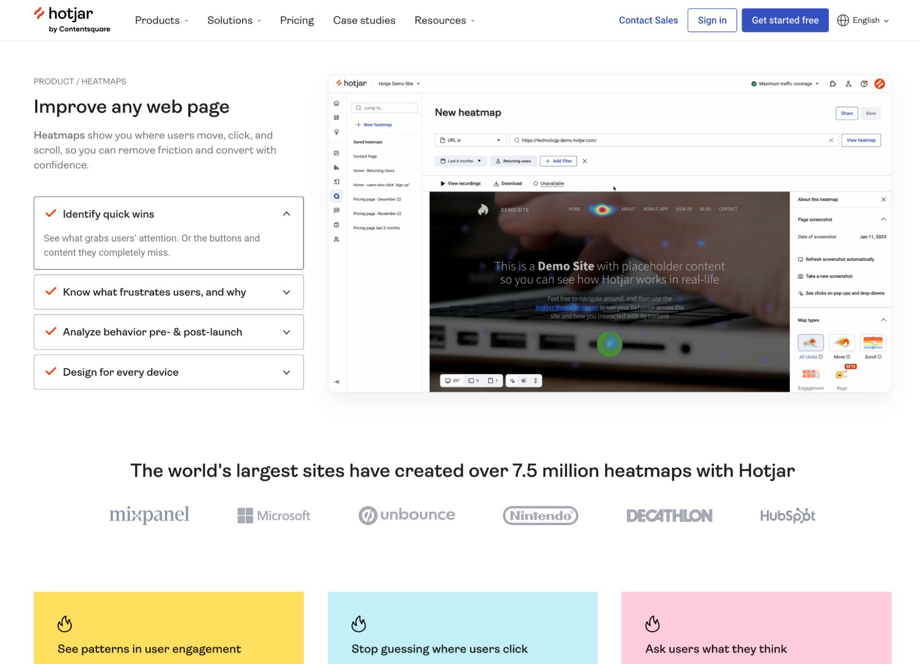920x664 pixels.
Task: Close the About this heatmap panel
Action: click(883, 200)
